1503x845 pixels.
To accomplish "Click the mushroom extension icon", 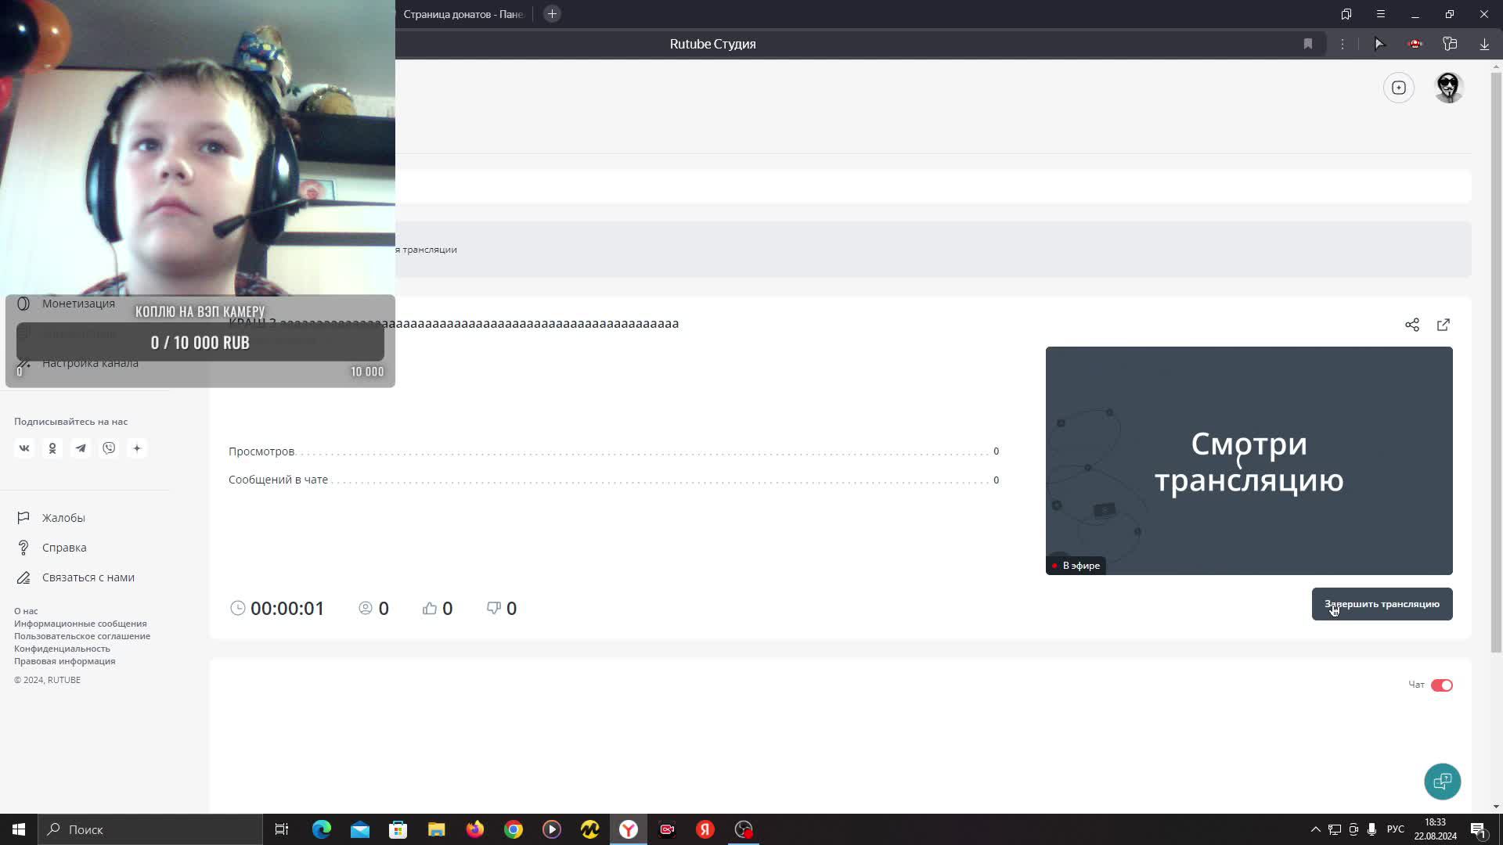I will coord(1415,44).
